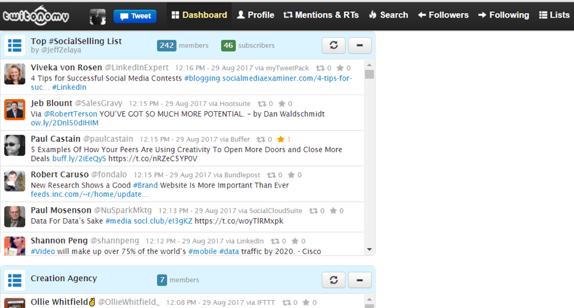This screenshot has width=574, height=308.
Task: Click the 7 members badge
Action: pyautogui.click(x=162, y=280)
